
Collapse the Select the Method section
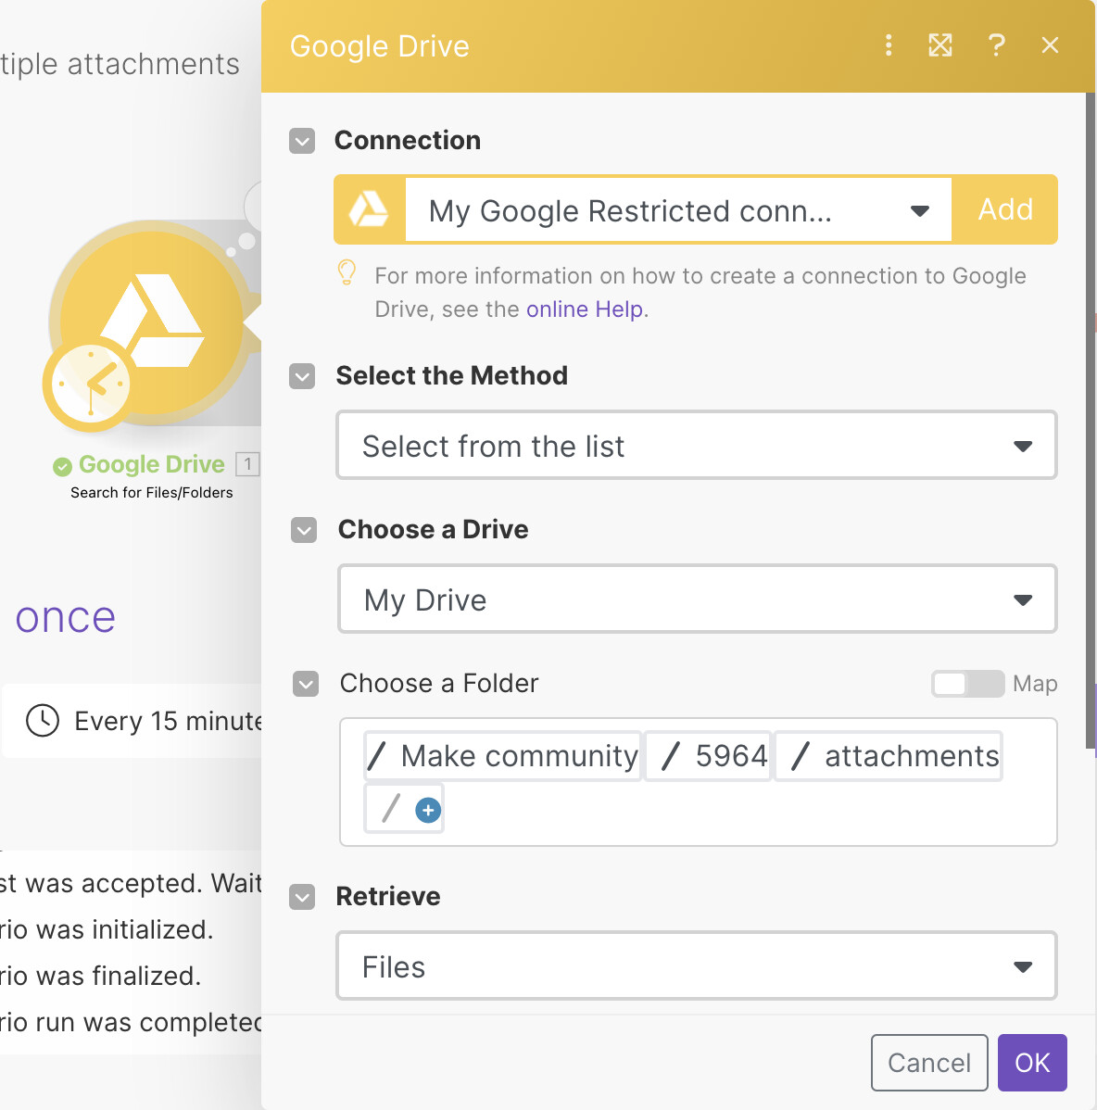pyautogui.click(x=302, y=376)
